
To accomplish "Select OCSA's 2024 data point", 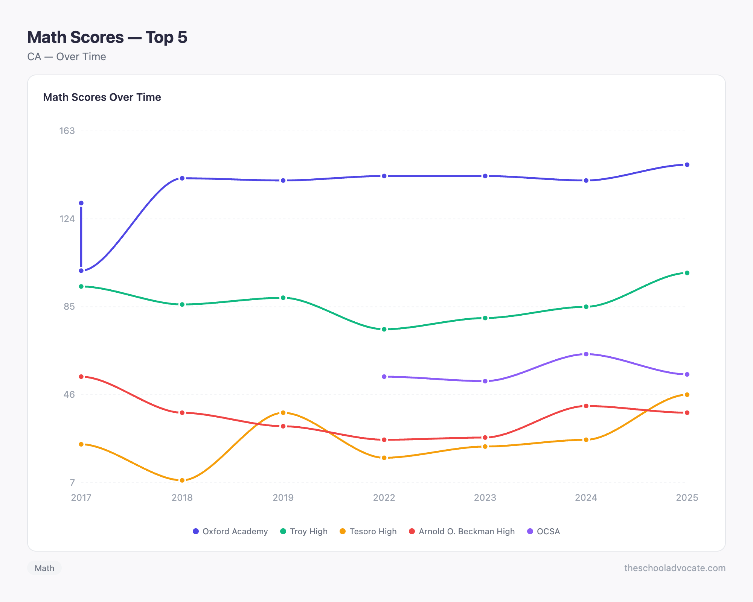I will coord(586,354).
